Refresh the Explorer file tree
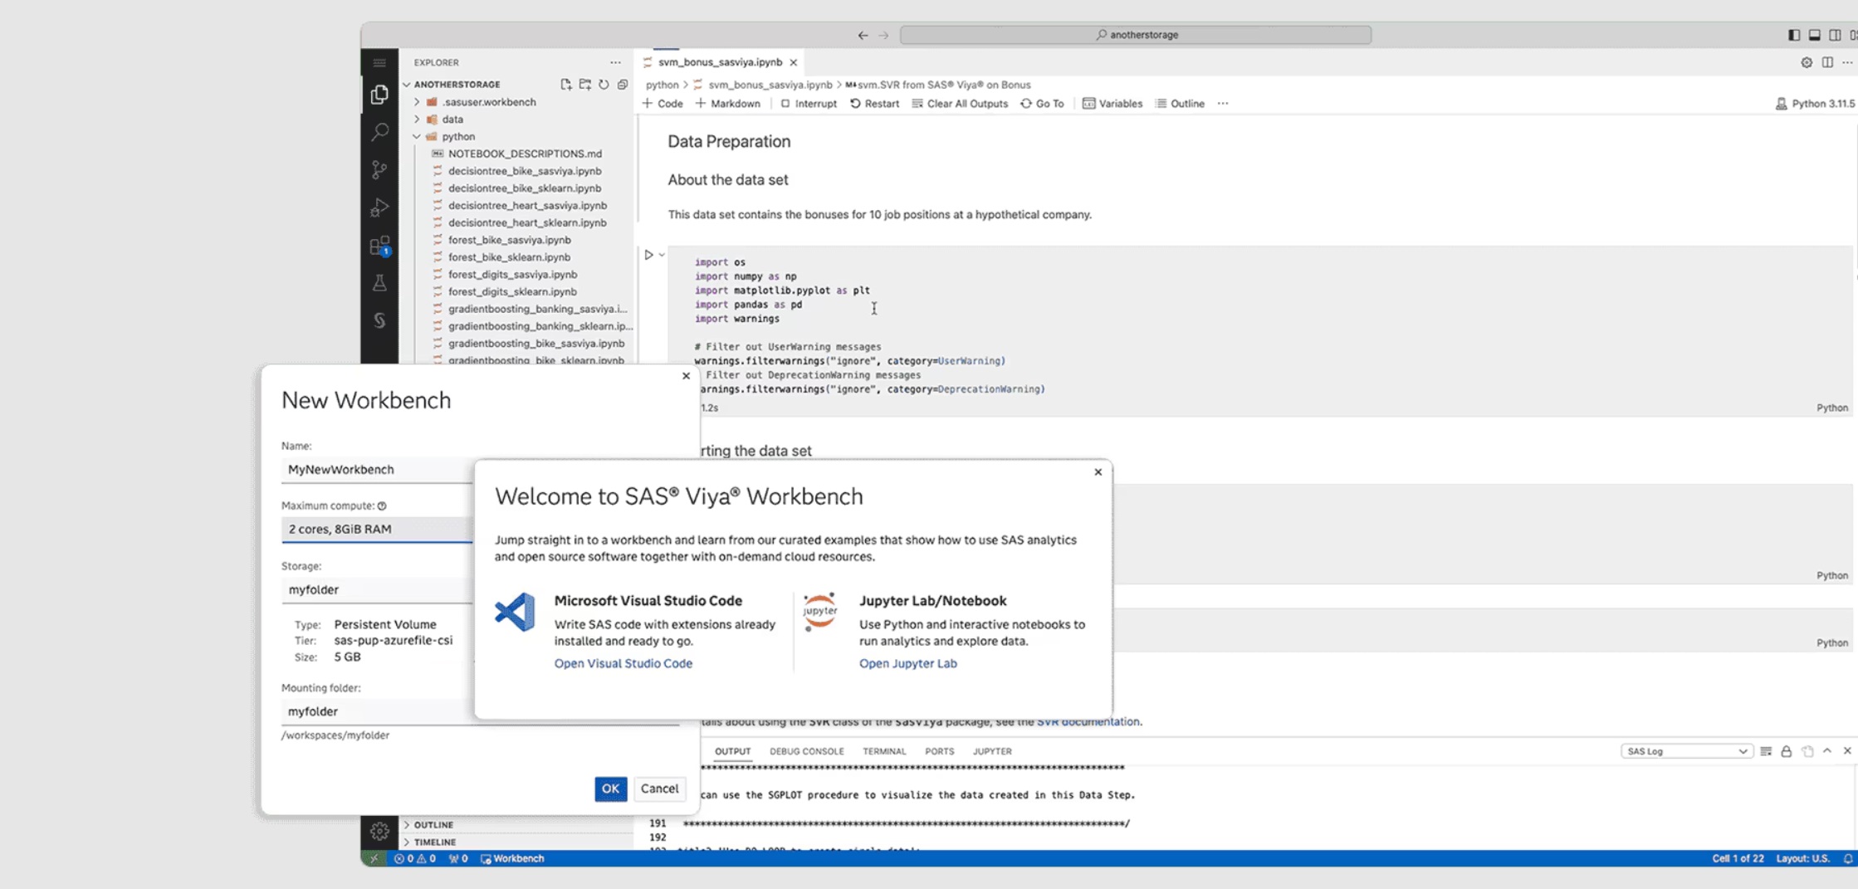Image resolution: width=1858 pixels, height=889 pixels. (x=604, y=85)
